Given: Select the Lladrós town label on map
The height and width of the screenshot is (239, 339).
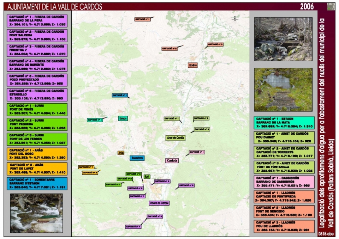Looking at the screenshot, I should [193, 65].
